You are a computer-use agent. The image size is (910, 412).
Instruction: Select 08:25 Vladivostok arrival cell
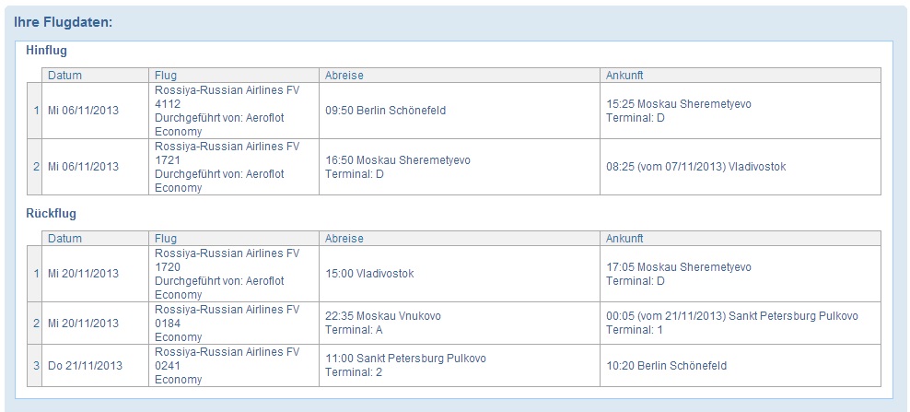click(x=741, y=167)
